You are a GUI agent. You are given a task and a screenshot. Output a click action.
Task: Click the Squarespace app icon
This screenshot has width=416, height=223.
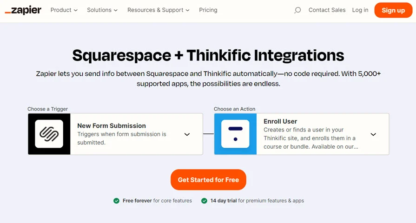(49, 134)
